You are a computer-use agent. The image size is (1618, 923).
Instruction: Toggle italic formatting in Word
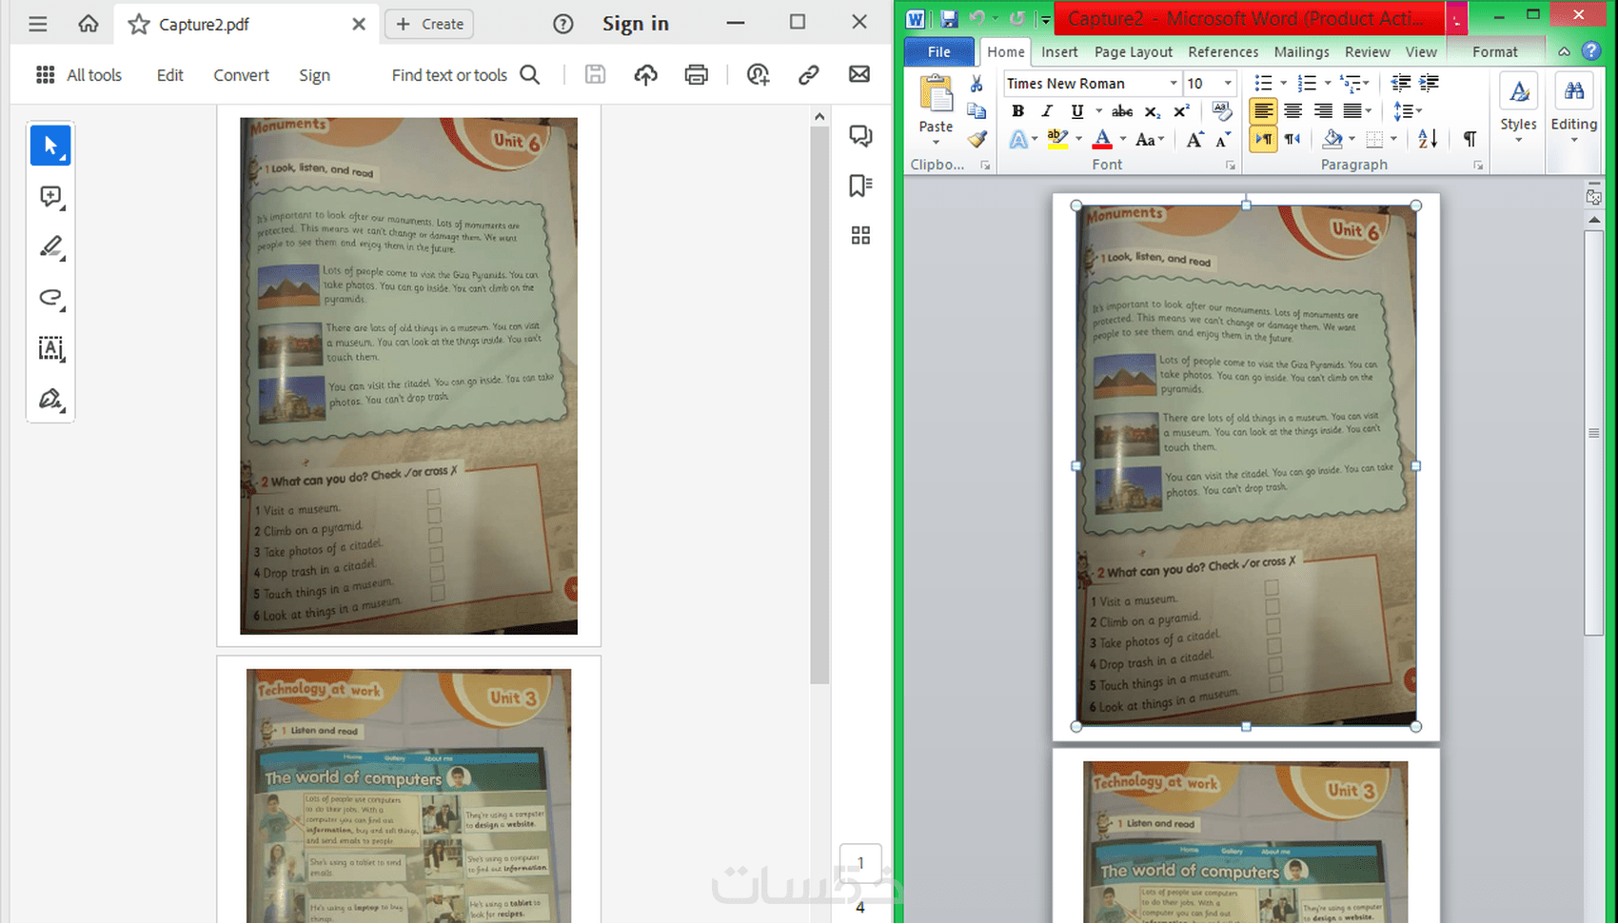pos(1047,111)
